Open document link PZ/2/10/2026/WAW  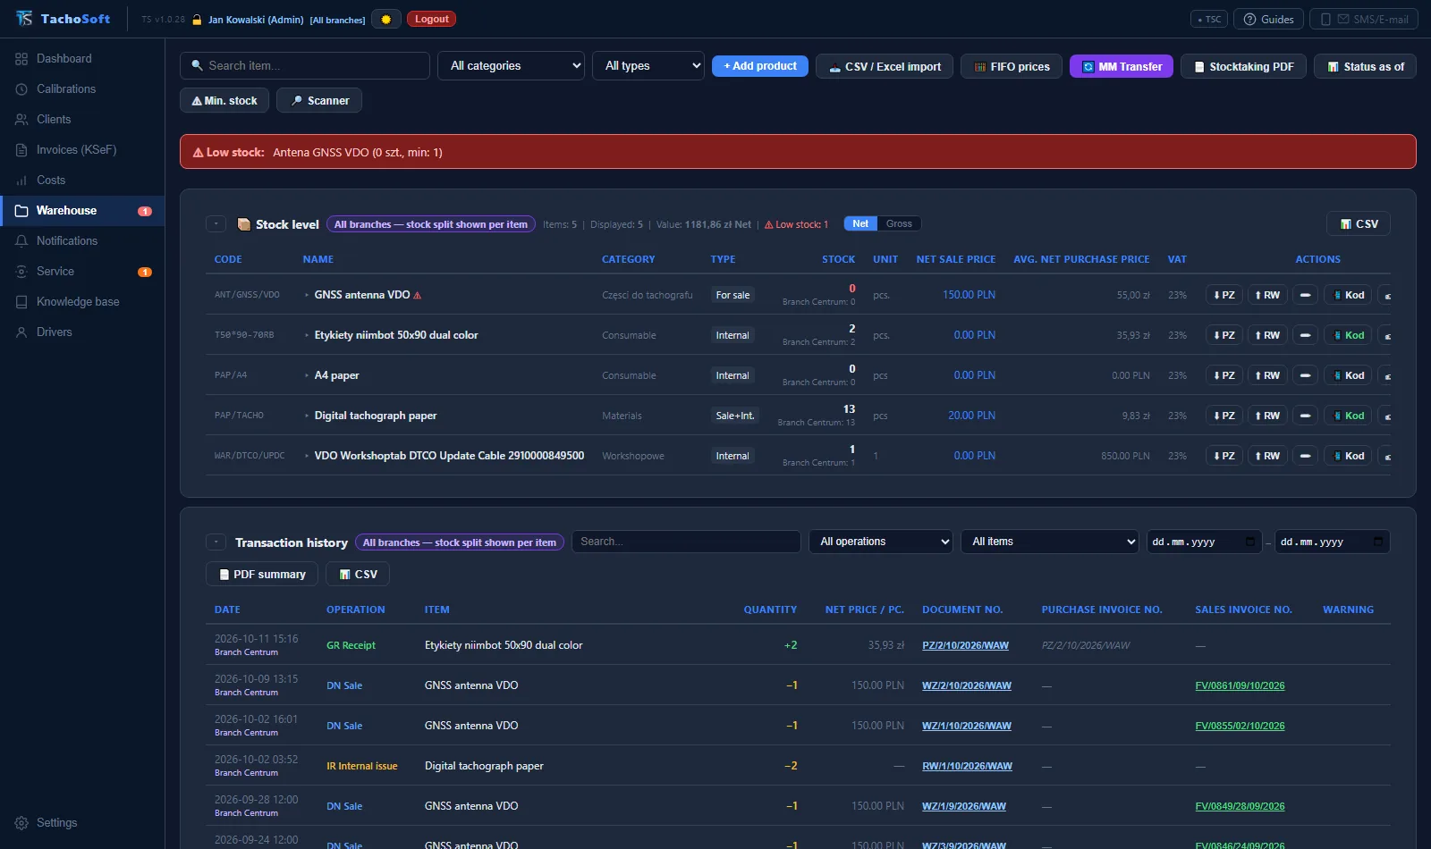(x=965, y=645)
